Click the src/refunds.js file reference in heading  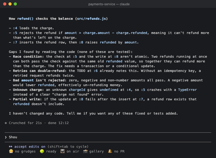[91, 19]
